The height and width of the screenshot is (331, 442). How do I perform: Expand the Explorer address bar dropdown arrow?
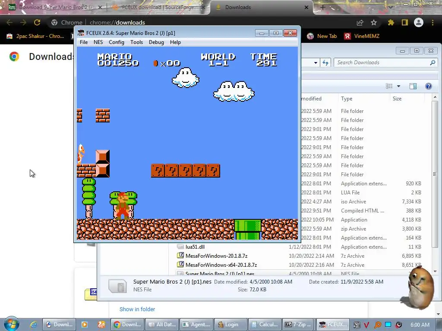point(316,62)
